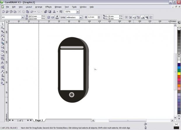This screenshot has width=181, height=130.
Task: Select the Basic Shapes tool
Action: (x=2, y=58)
